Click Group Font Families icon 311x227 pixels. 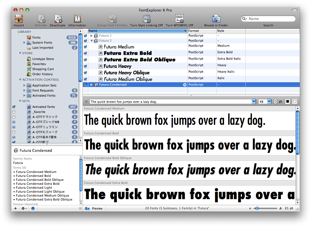112,19
